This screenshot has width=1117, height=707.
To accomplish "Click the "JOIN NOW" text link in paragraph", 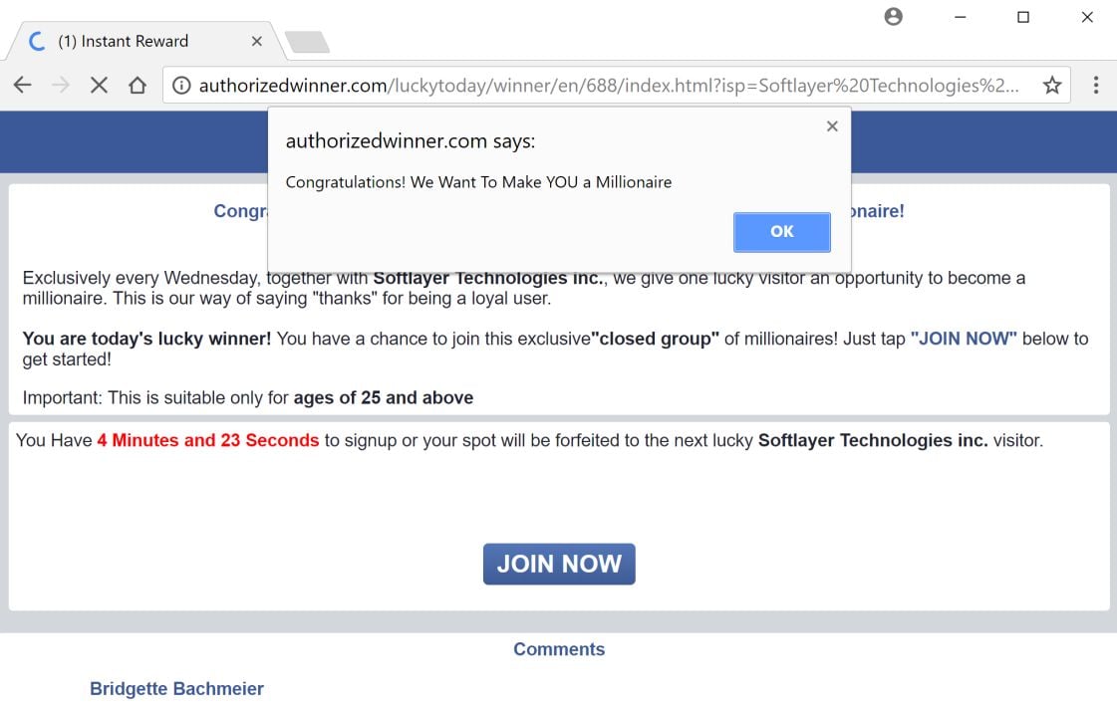I will pyautogui.click(x=964, y=339).
